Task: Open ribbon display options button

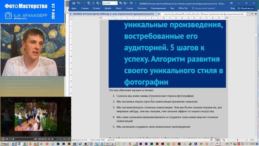Action: point(231,3)
